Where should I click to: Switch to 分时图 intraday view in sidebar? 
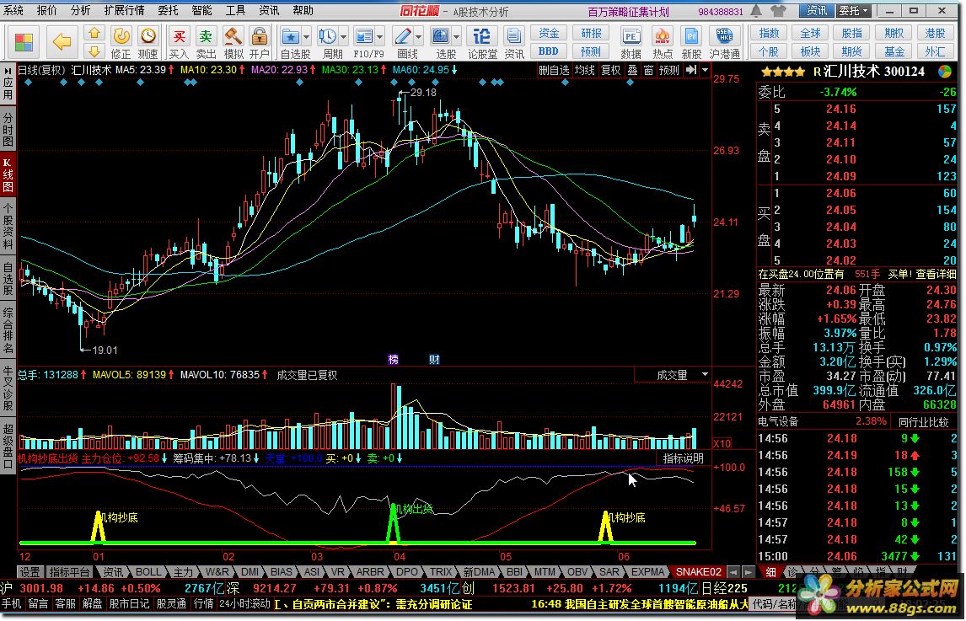click(x=8, y=129)
